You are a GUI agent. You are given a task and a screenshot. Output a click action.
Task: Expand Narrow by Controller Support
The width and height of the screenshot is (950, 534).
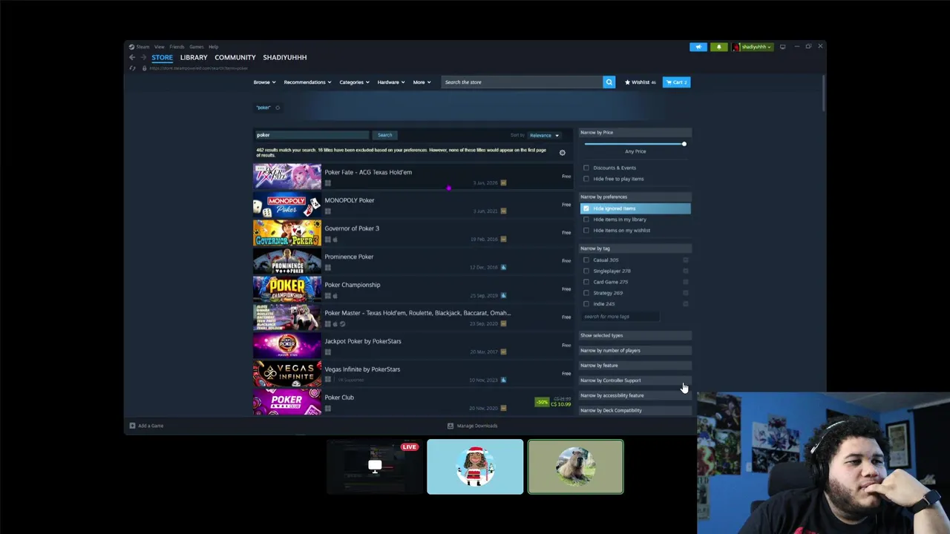(635, 380)
